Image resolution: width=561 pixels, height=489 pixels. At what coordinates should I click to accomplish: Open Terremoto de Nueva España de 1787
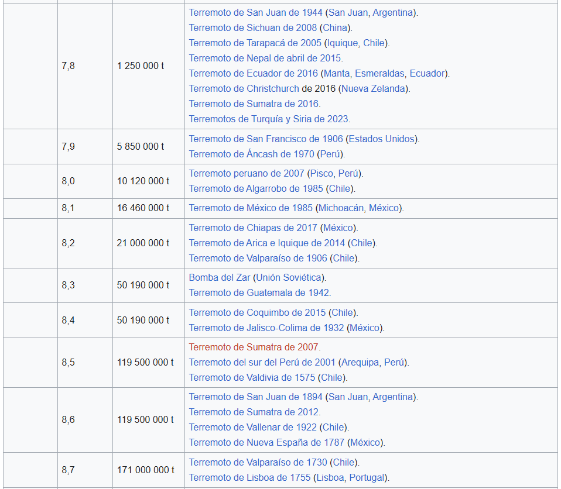(266, 442)
